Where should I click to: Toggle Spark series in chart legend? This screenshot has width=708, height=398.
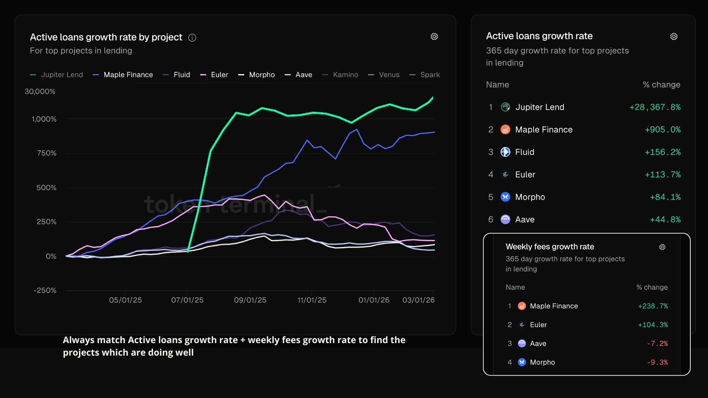[x=430, y=75]
